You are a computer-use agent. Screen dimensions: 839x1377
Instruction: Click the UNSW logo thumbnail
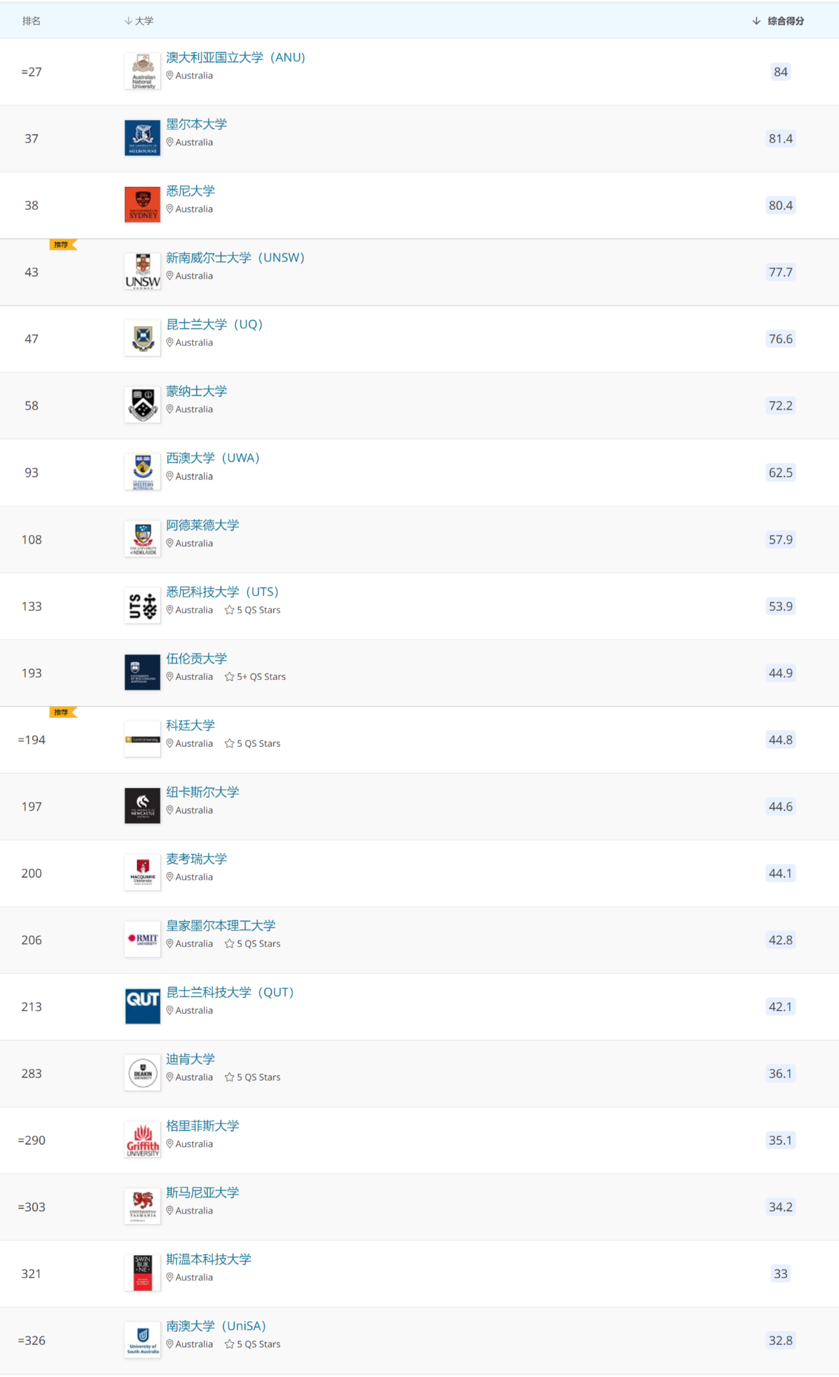click(142, 272)
